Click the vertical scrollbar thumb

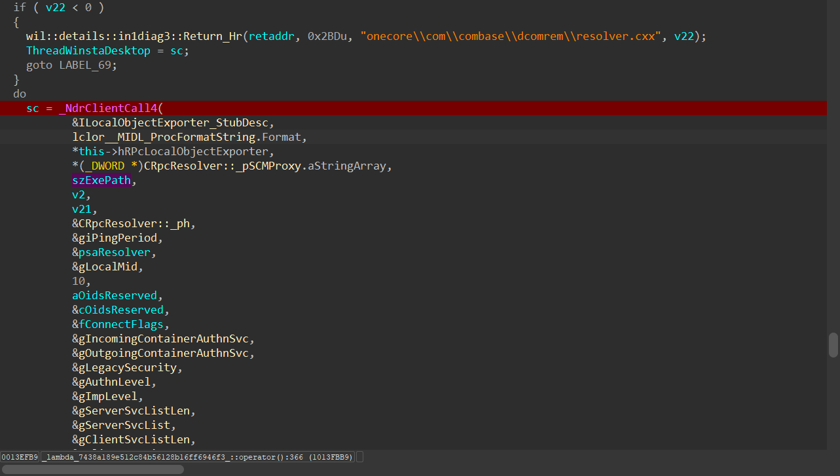(x=833, y=345)
